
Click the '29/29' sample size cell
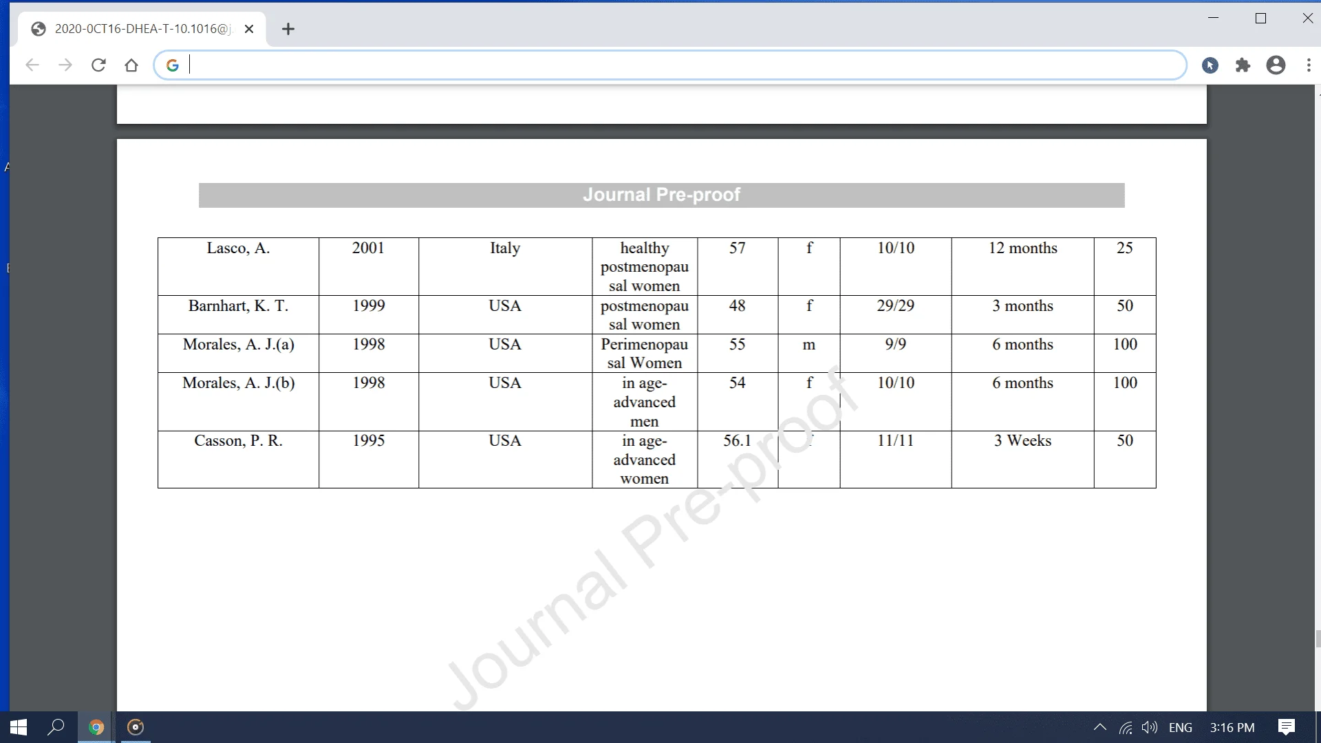896,315
